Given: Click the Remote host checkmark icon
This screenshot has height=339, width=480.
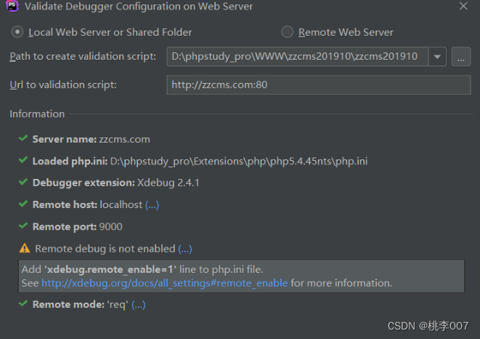Looking at the screenshot, I should pyautogui.click(x=23, y=204).
